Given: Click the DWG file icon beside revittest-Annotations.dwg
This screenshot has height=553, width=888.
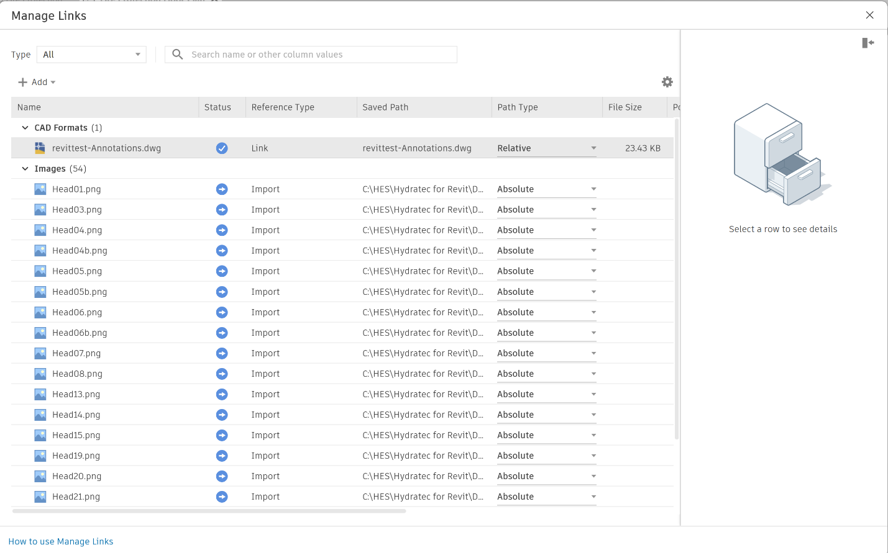Looking at the screenshot, I should click(x=40, y=148).
